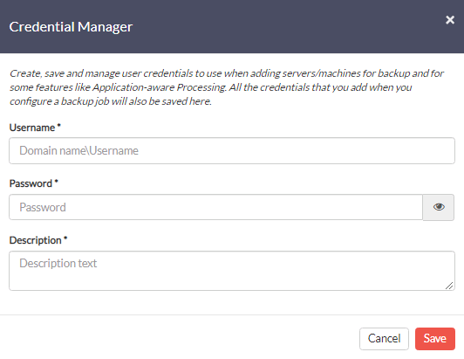Select the red Save button

[x=435, y=339]
